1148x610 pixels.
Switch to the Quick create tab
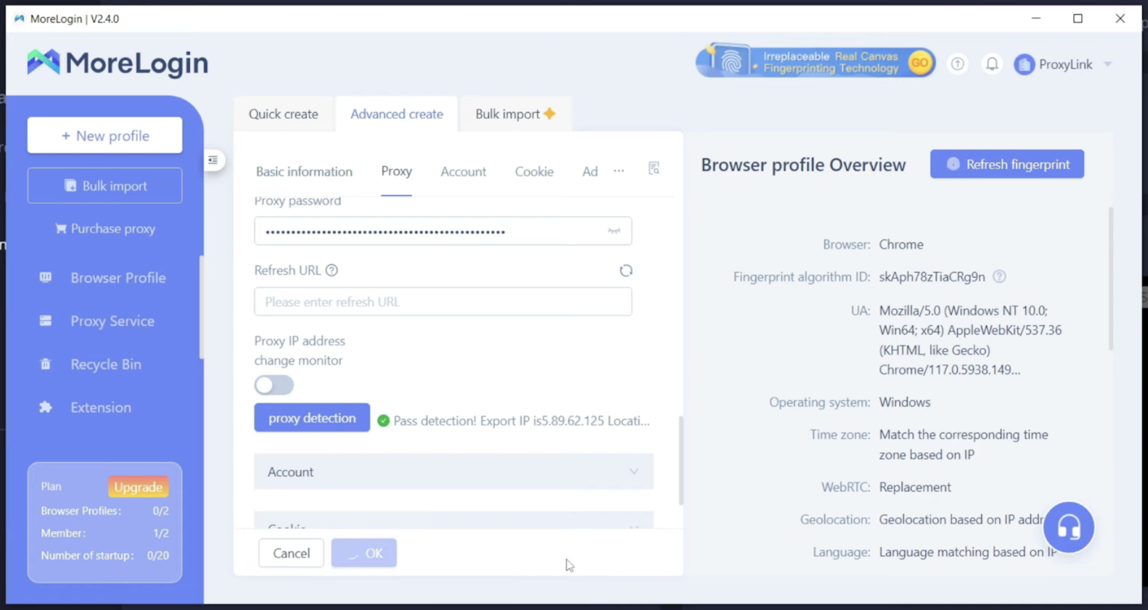[283, 114]
